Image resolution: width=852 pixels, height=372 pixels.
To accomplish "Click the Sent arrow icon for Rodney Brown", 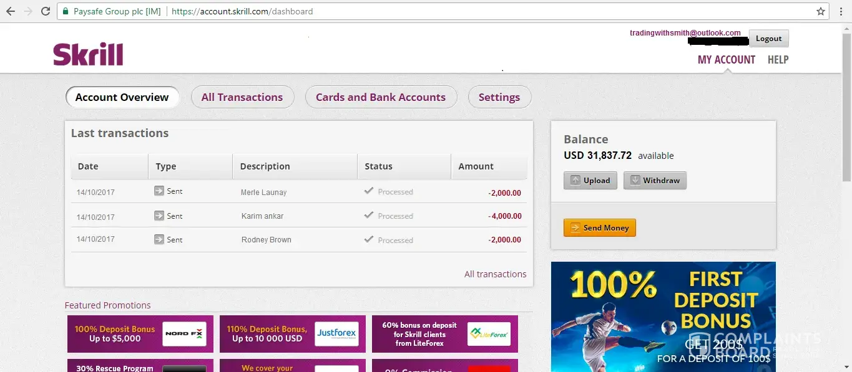I will [x=159, y=239].
